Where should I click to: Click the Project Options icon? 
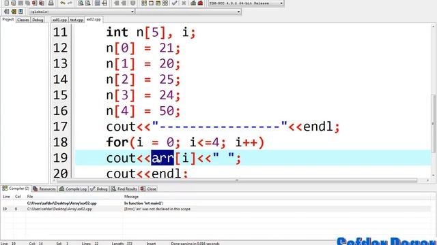tap(133, 3)
